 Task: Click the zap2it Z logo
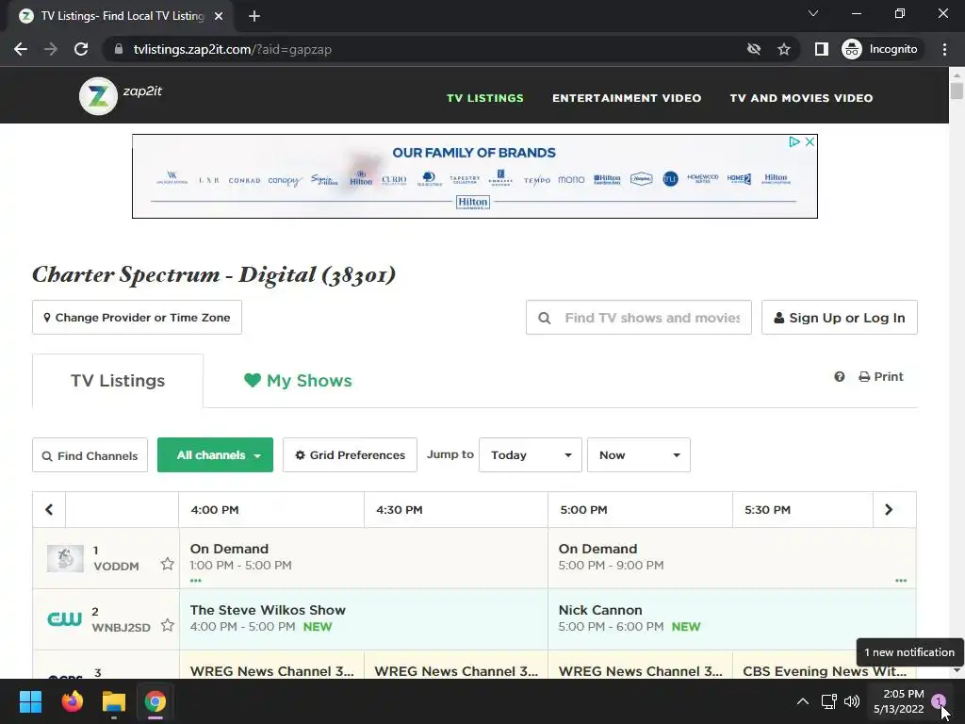(98, 96)
